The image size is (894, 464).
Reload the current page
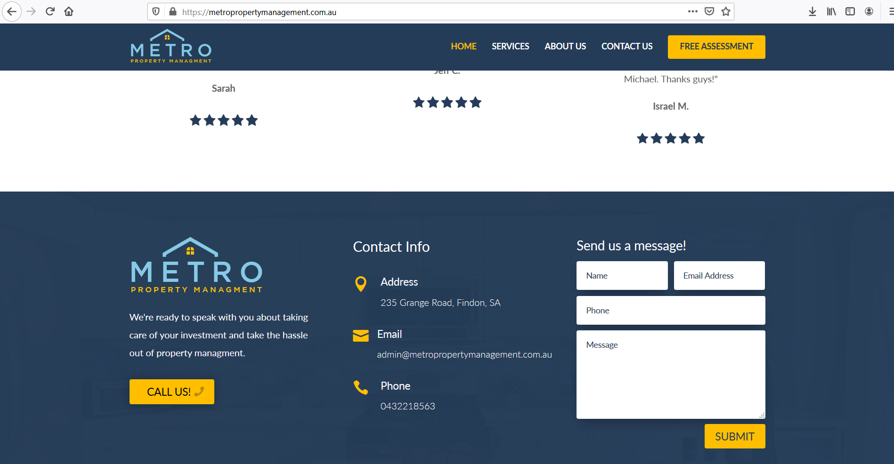tap(50, 12)
